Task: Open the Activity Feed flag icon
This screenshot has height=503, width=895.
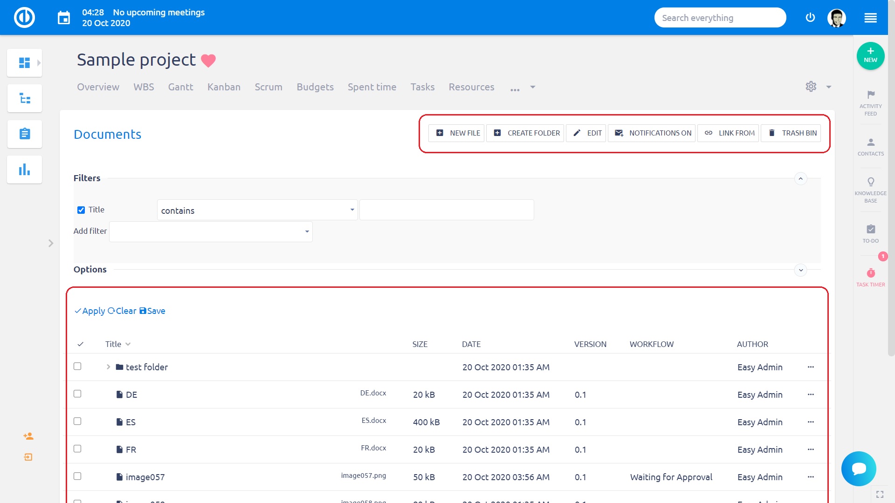Action: tap(870, 95)
